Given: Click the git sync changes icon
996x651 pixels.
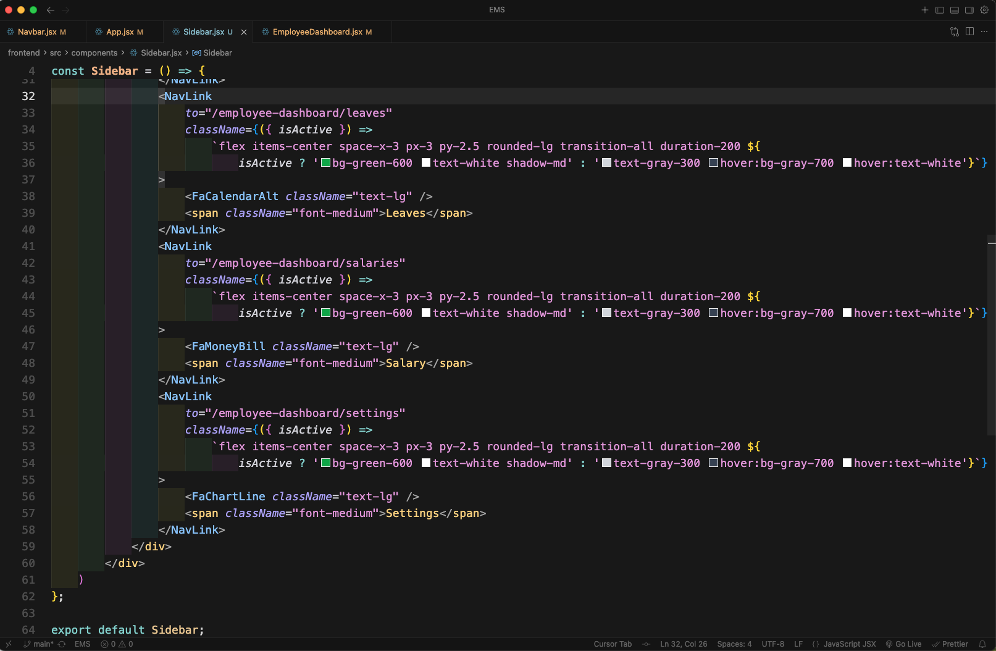Looking at the screenshot, I should [x=62, y=644].
